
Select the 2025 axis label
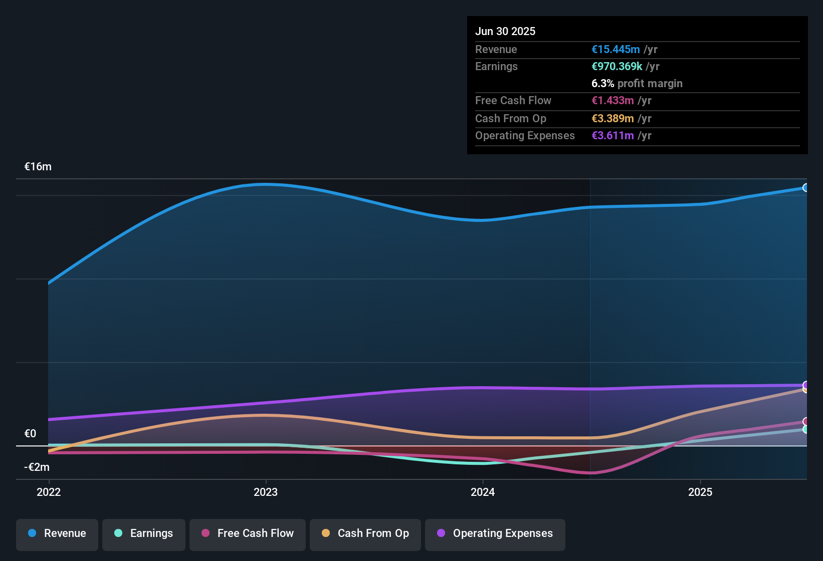pyautogui.click(x=701, y=492)
